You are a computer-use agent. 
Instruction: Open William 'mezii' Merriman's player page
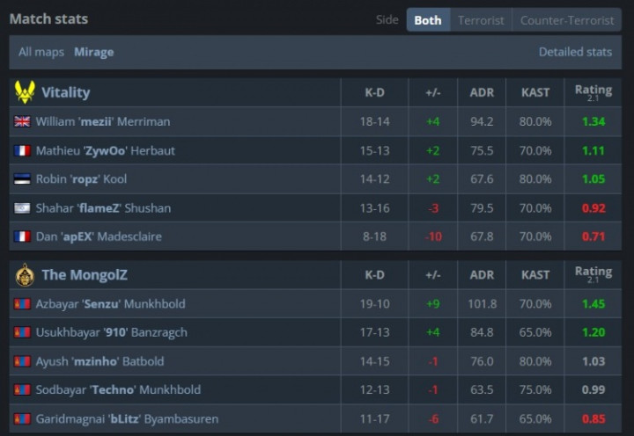103,122
